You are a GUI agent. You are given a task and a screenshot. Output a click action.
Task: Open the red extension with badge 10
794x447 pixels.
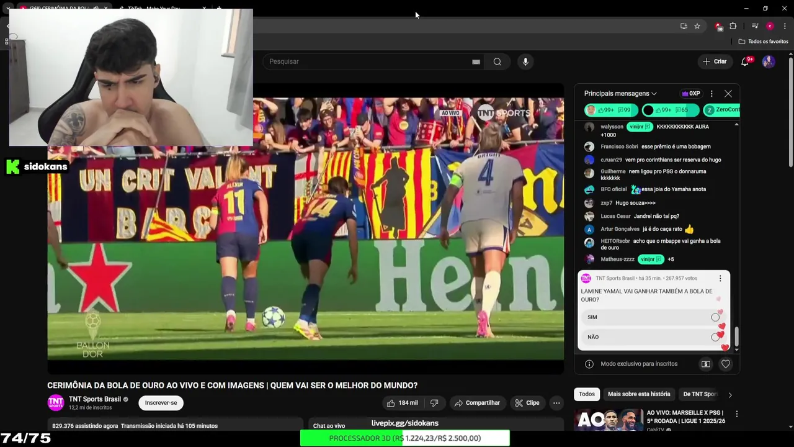click(x=718, y=26)
